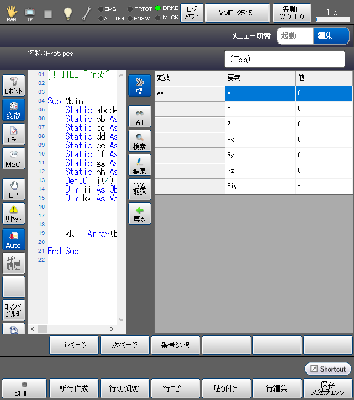Open the エラー error log icon
Image resolution: width=354 pixels, height=400 pixels.
(x=14, y=135)
